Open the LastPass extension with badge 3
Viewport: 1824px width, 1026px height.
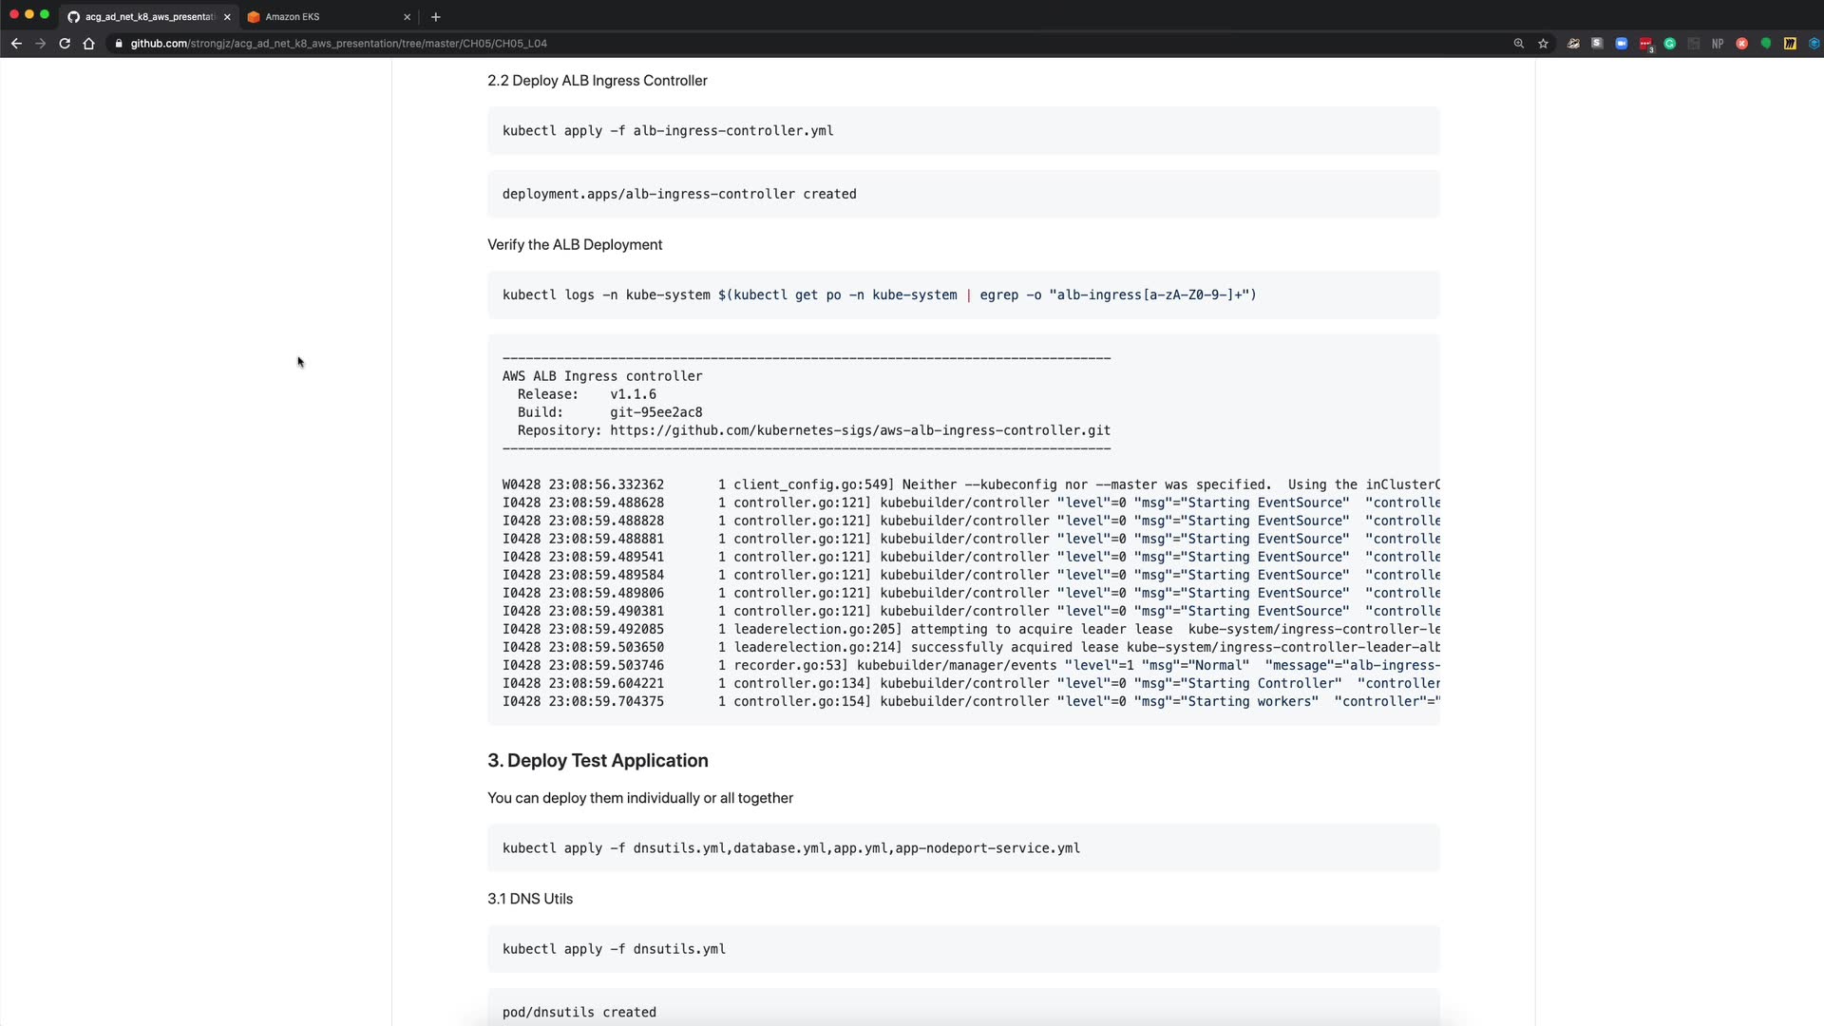click(x=1645, y=44)
